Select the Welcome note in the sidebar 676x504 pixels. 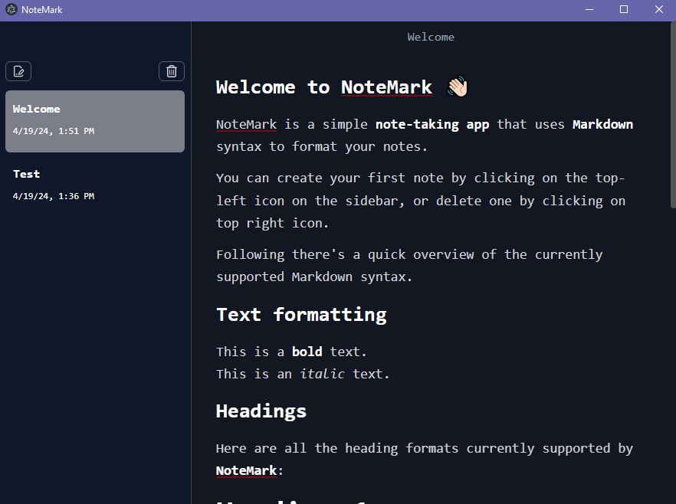[95, 121]
